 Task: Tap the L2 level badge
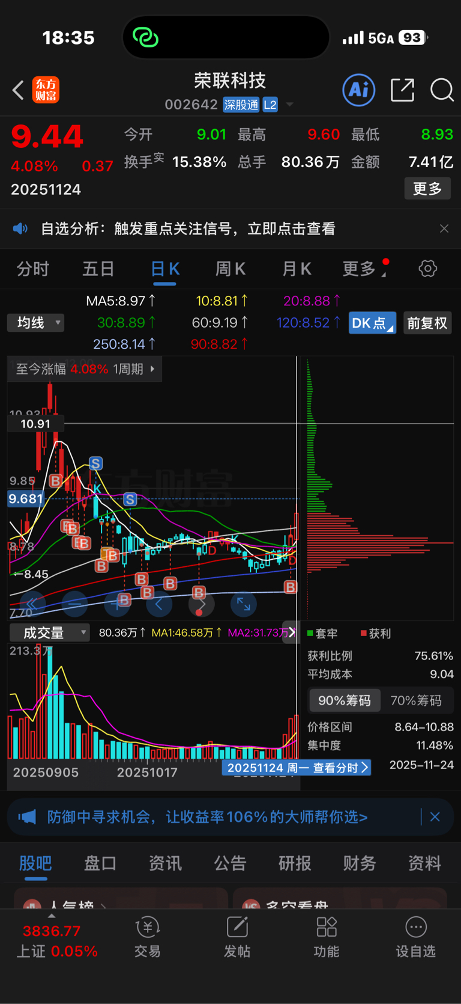pos(270,105)
